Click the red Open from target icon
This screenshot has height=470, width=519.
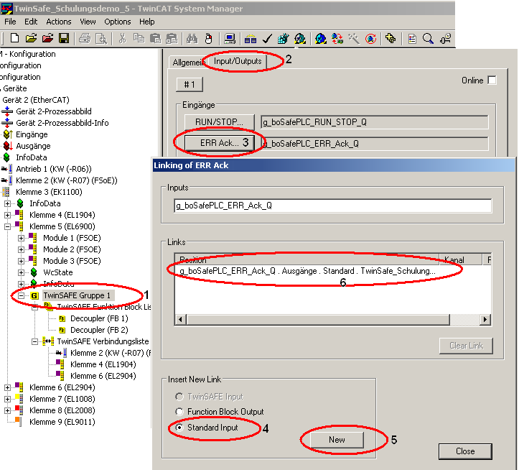pyautogui.click(x=47, y=39)
